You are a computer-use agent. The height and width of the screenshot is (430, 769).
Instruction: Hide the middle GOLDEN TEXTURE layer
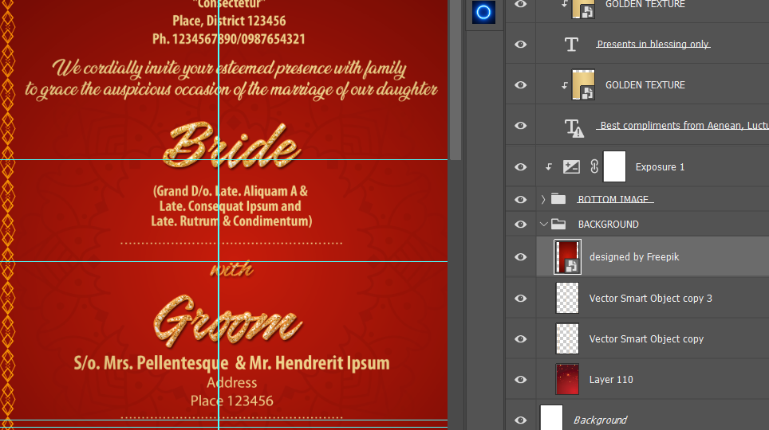(x=521, y=85)
